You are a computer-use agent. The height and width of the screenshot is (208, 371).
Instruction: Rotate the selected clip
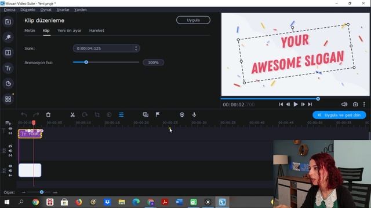tap(85, 114)
